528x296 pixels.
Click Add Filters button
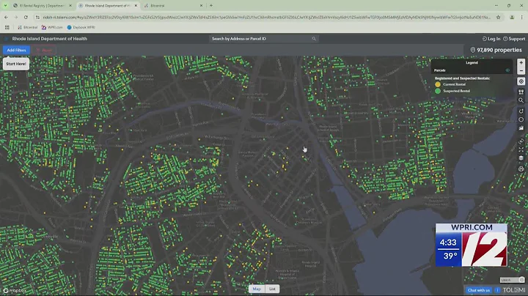point(16,50)
